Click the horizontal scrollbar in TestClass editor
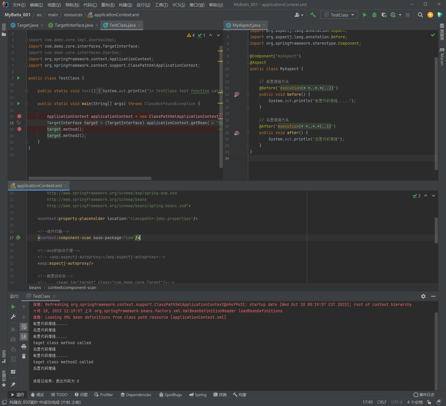 [90, 178]
